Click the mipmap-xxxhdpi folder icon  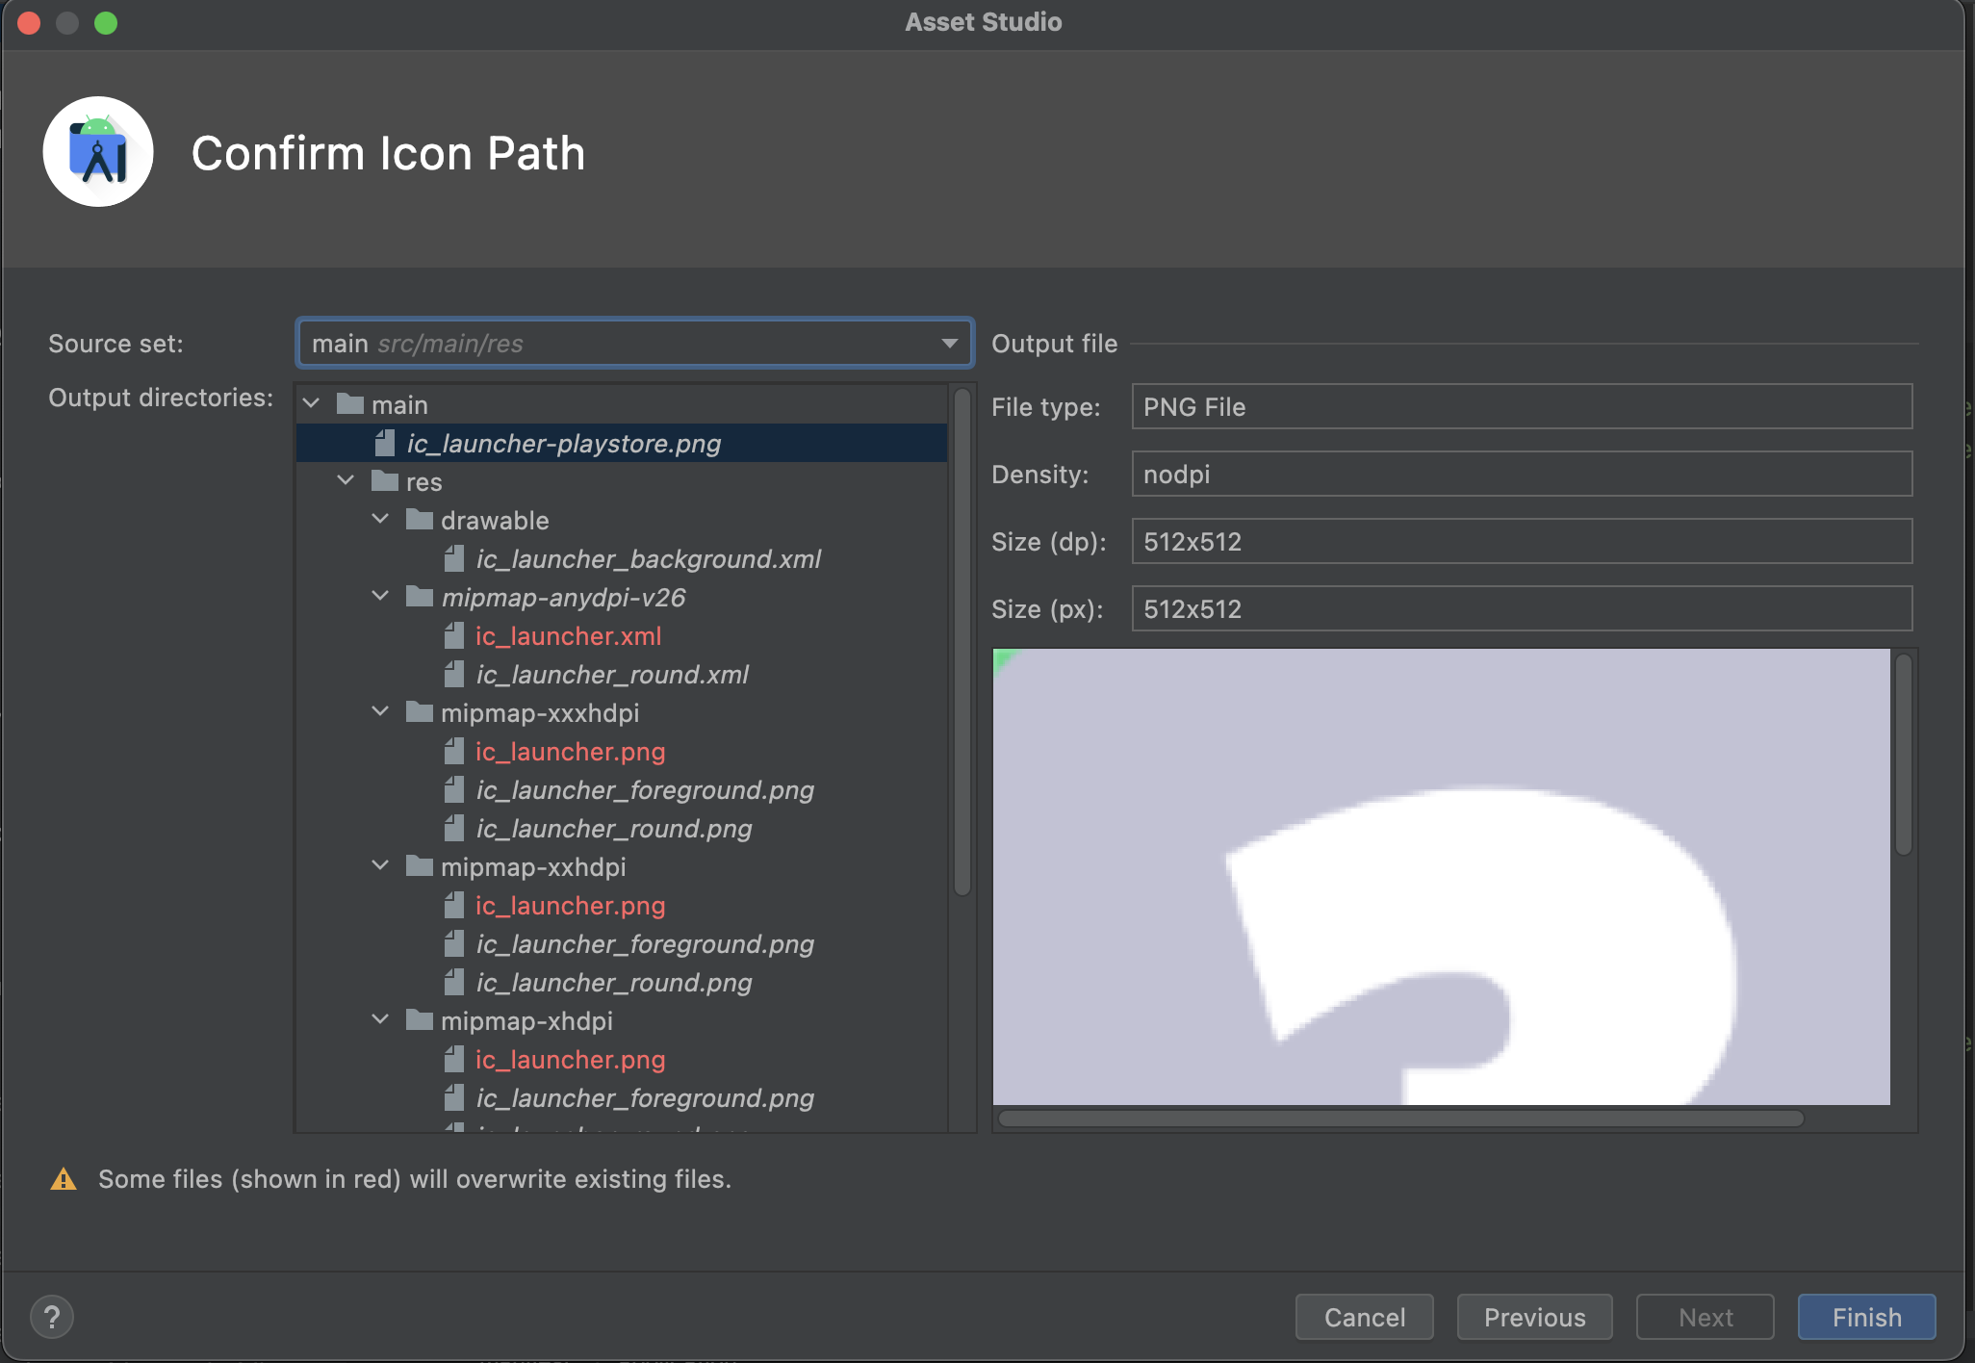[420, 712]
